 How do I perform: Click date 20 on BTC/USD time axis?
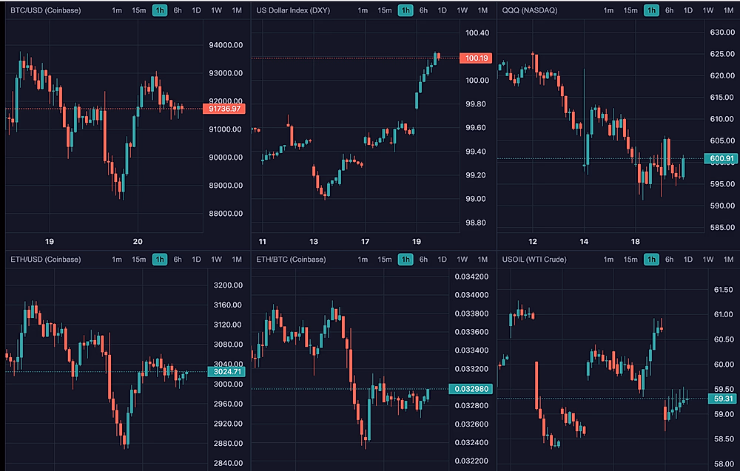click(x=138, y=242)
